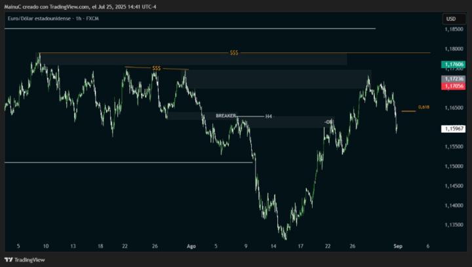Click the 1,15000 price axis value
This screenshot has height=267, width=472.
coord(454,166)
